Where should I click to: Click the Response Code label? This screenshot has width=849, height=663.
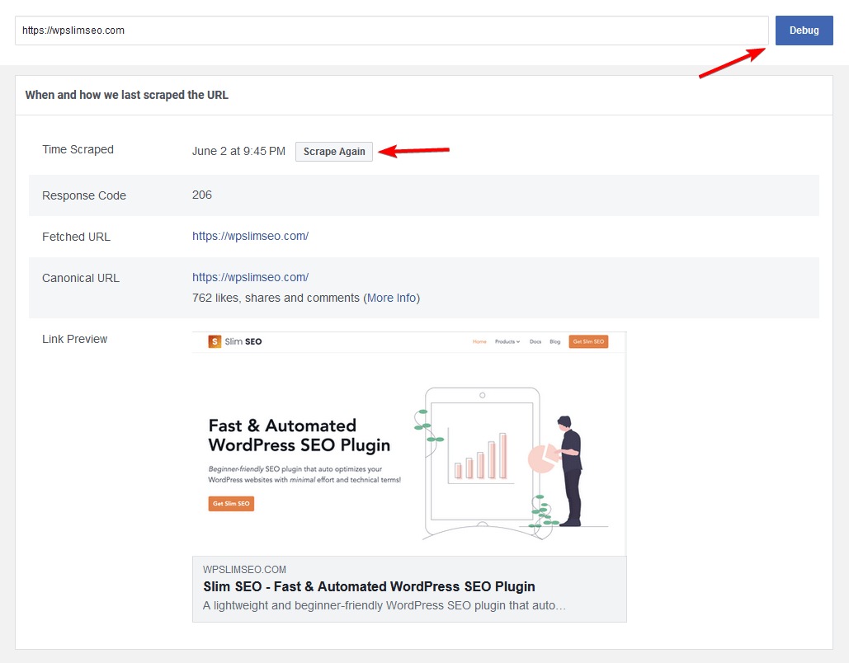coord(84,195)
